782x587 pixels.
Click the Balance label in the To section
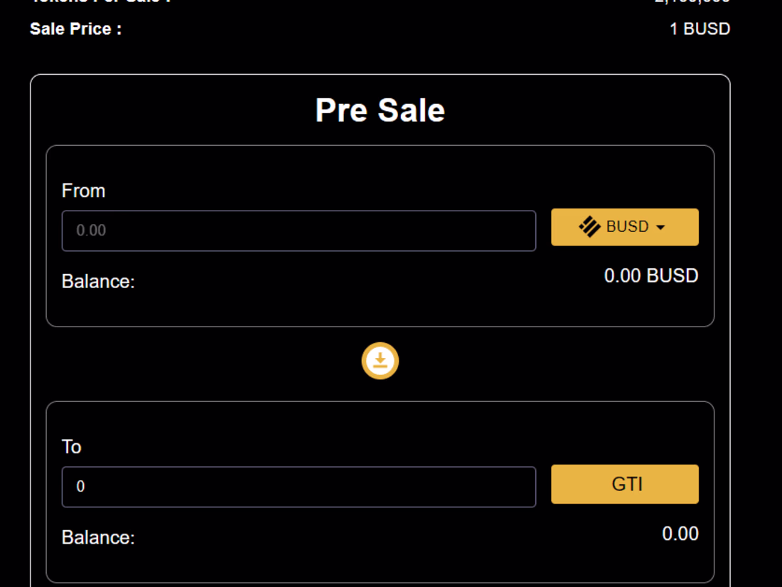pyautogui.click(x=98, y=538)
